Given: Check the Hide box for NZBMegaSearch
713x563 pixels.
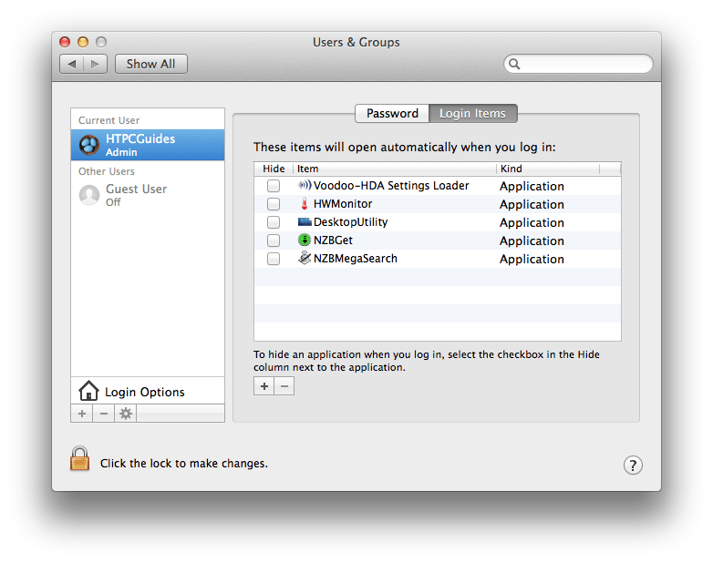Looking at the screenshot, I should pyautogui.click(x=274, y=259).
